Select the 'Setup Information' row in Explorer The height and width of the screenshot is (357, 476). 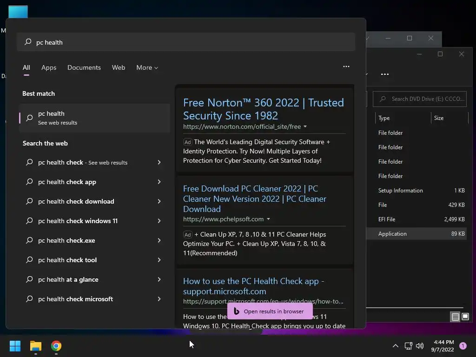pyautogui.click(x=416, y=190)
